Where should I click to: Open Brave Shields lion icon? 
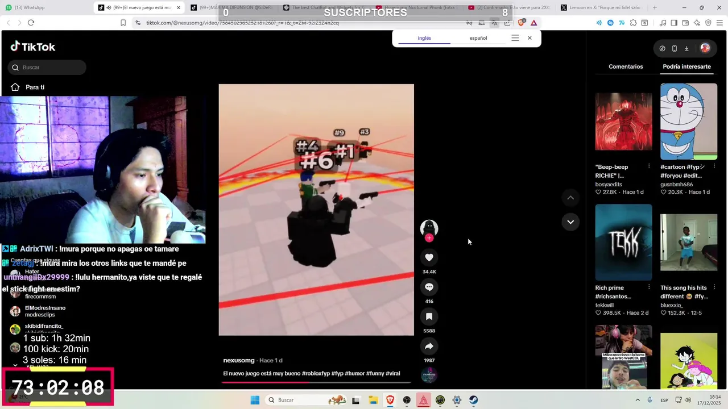tap(521, 23)
